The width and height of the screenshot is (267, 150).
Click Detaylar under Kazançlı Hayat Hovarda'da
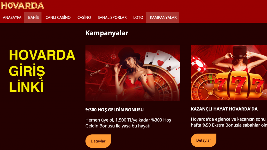pyautogui.click(x=203, y=140)
